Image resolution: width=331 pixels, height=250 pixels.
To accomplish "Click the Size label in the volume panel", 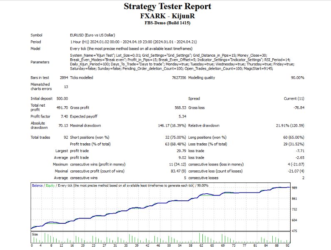I will [x=35, y=235].
